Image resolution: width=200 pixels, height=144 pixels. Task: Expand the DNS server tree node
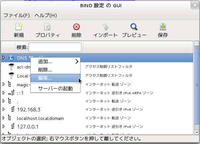point(4,58)
